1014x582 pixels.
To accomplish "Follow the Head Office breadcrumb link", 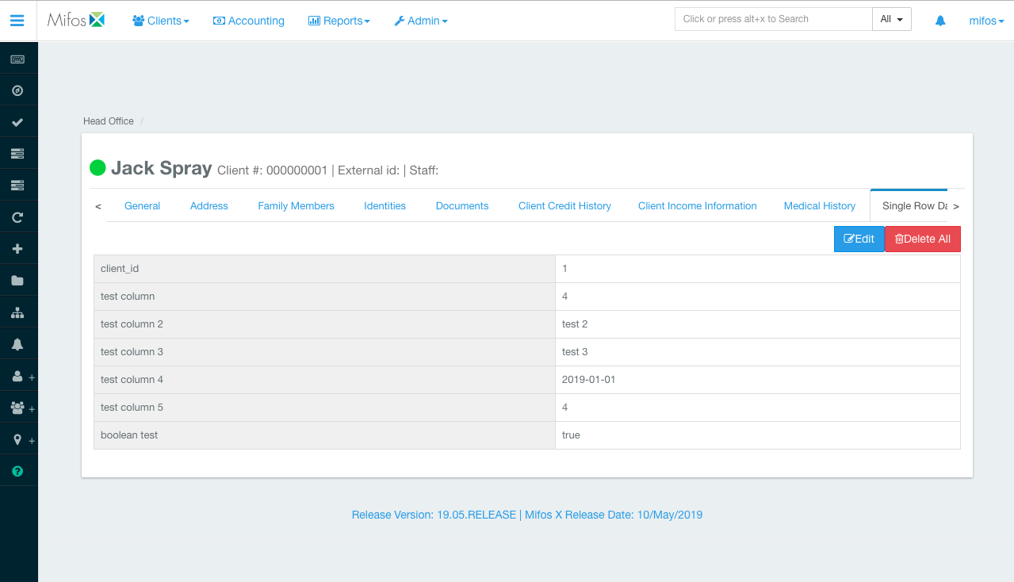I will (x=108, y=121).
